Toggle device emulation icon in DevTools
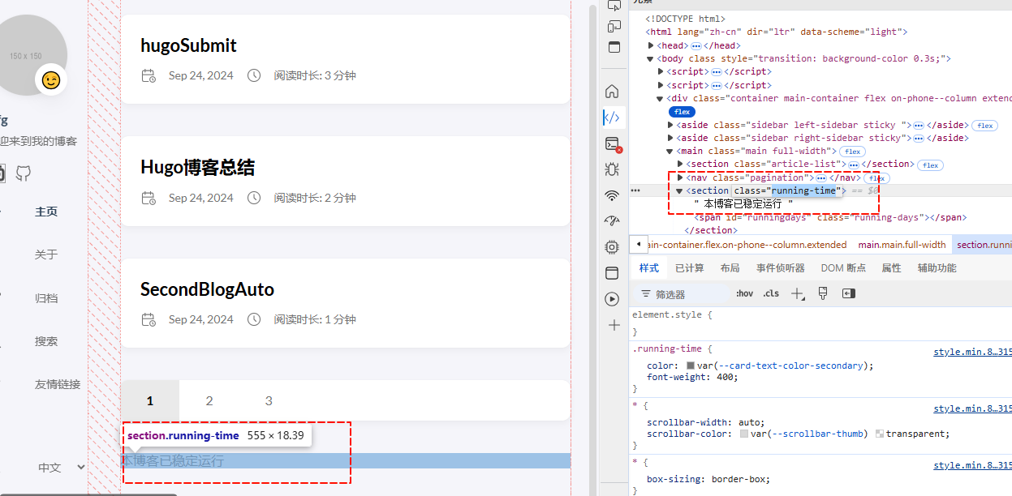 pyautogui.click(x=614, y=26)
